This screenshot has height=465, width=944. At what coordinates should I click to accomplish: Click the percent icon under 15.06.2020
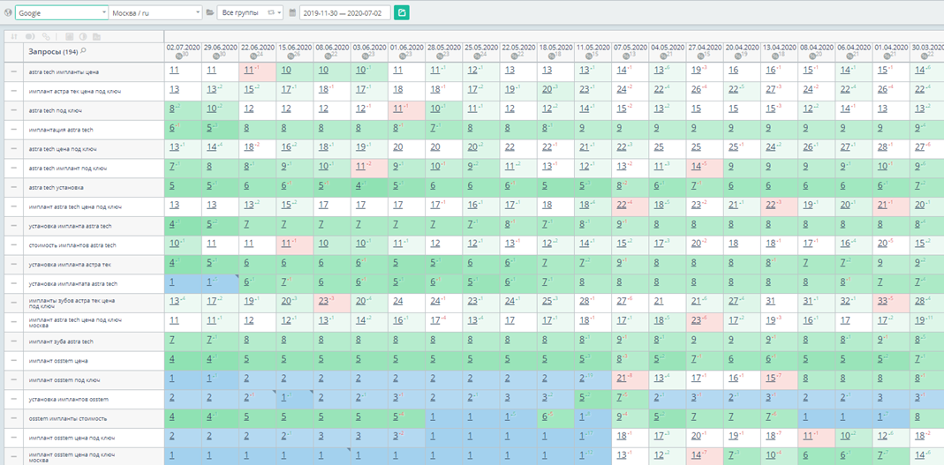[292, 56]
